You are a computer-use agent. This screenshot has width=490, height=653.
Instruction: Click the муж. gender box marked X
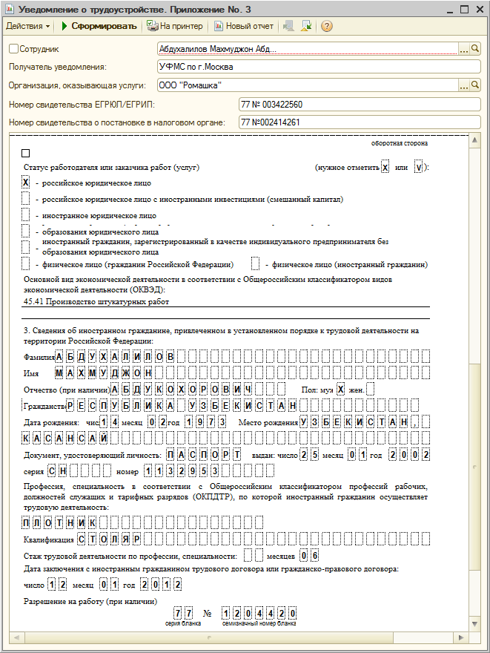(x=340, y=390)
